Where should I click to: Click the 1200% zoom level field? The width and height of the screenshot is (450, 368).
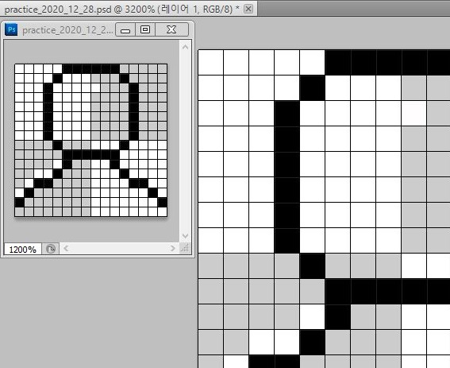tap(23, 250)
